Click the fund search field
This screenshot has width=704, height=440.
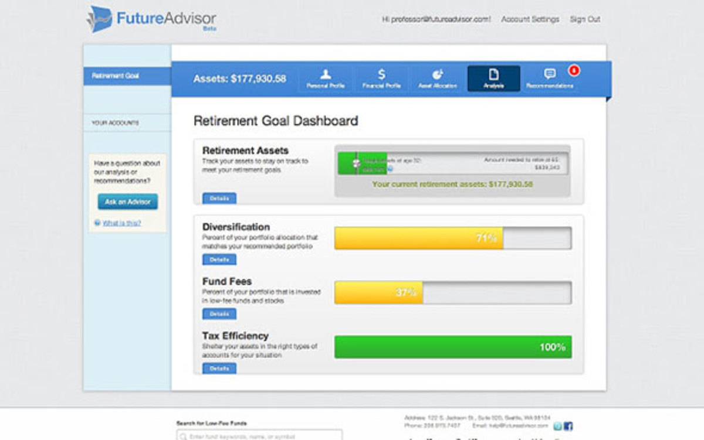[x=259, y=435]
